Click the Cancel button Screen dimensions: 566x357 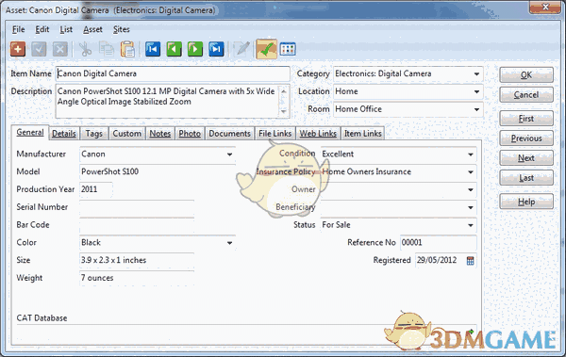pyautogui.click(x=526, y=95)
